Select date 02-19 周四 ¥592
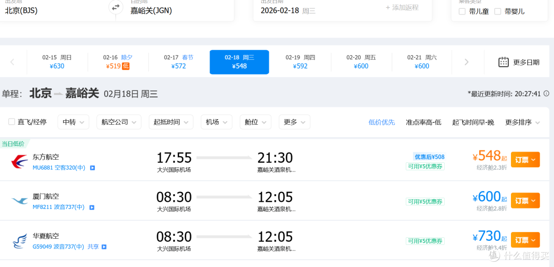554x267 pixels. click(300, 62)
